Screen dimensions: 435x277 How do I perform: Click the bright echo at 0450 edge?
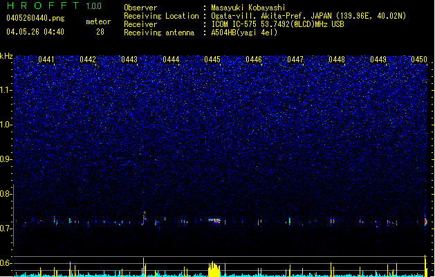point(425,221)
